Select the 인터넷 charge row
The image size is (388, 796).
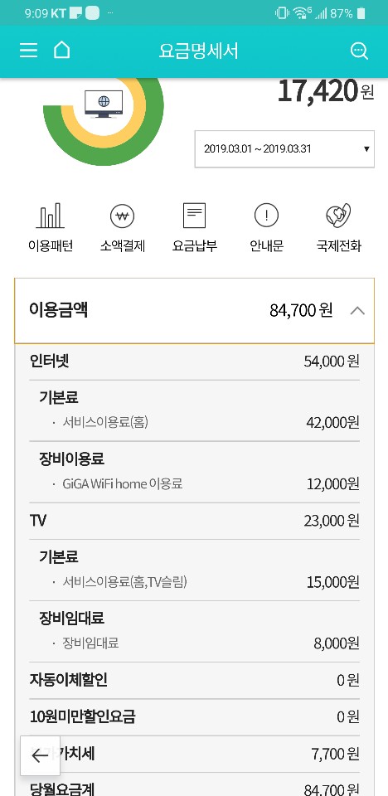[195, 362]
